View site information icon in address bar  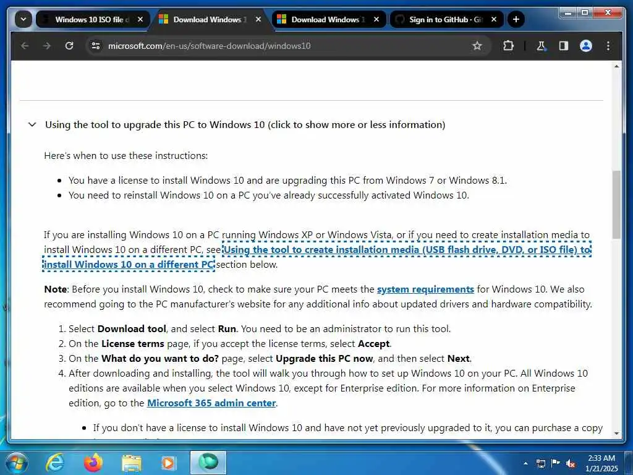(x=96, y=46)
